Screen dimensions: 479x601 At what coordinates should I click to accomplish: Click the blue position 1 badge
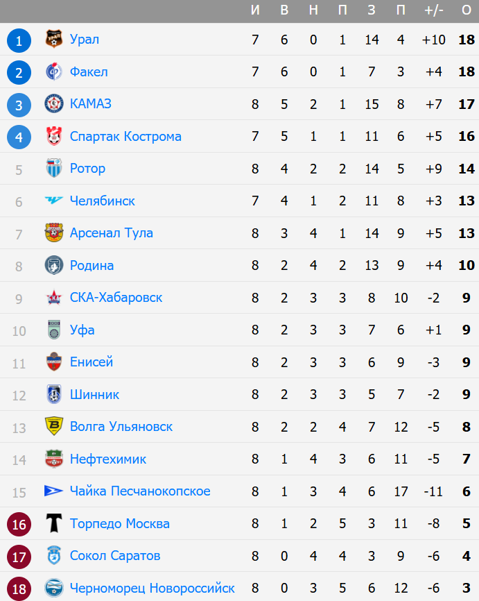(x=19, y=40)
